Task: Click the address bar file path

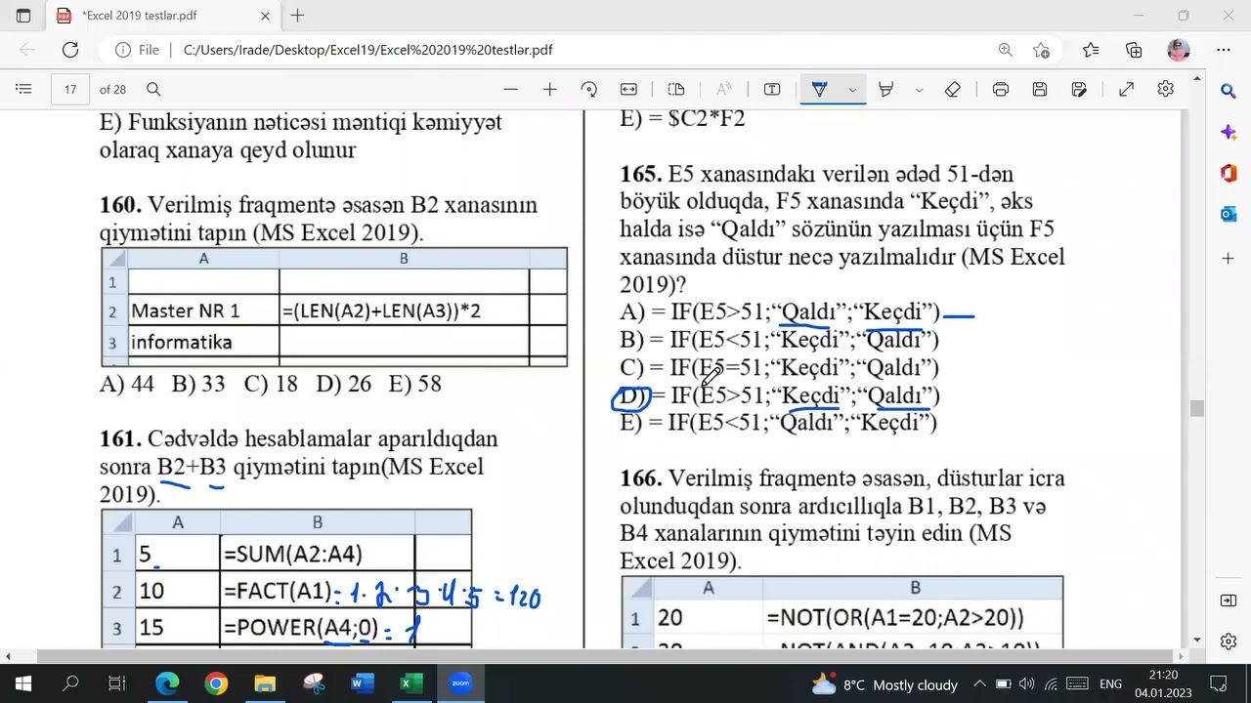Action: [367, 50]
